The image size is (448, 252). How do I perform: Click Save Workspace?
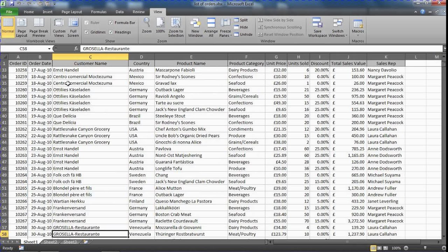click(317, 27)
